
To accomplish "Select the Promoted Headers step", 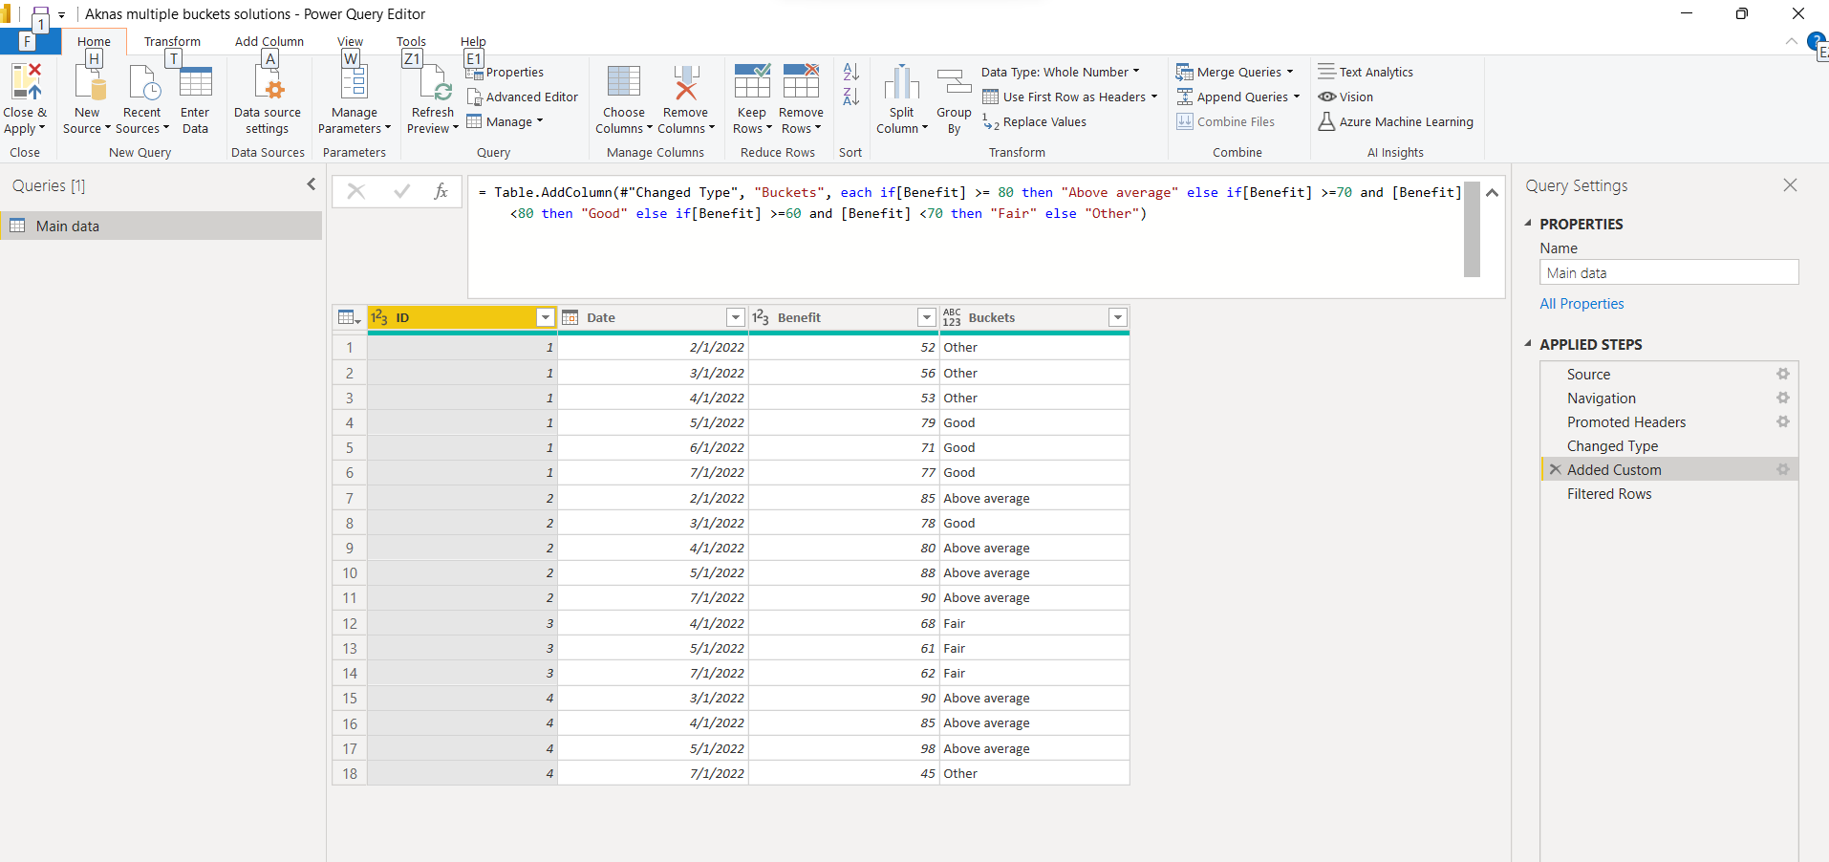I will coord(1668,422).
